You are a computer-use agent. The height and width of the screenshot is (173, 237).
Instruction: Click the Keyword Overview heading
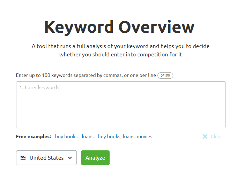119,27
